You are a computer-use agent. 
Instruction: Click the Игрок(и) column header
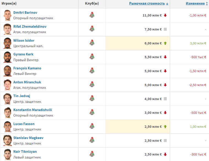9,4
